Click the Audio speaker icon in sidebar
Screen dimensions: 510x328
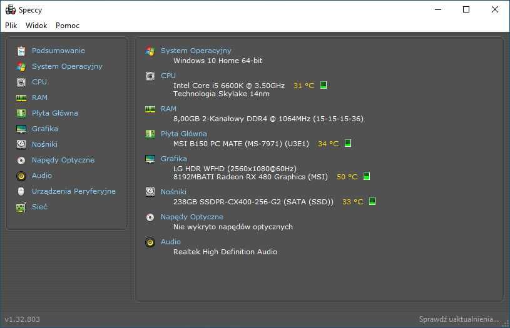(21, 176)
